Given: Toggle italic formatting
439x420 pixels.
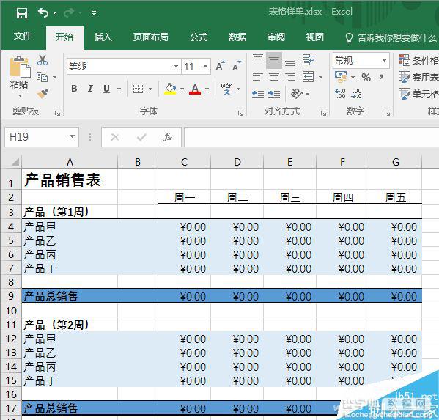Looking at the screenshot, I should [x=90, y=89].
